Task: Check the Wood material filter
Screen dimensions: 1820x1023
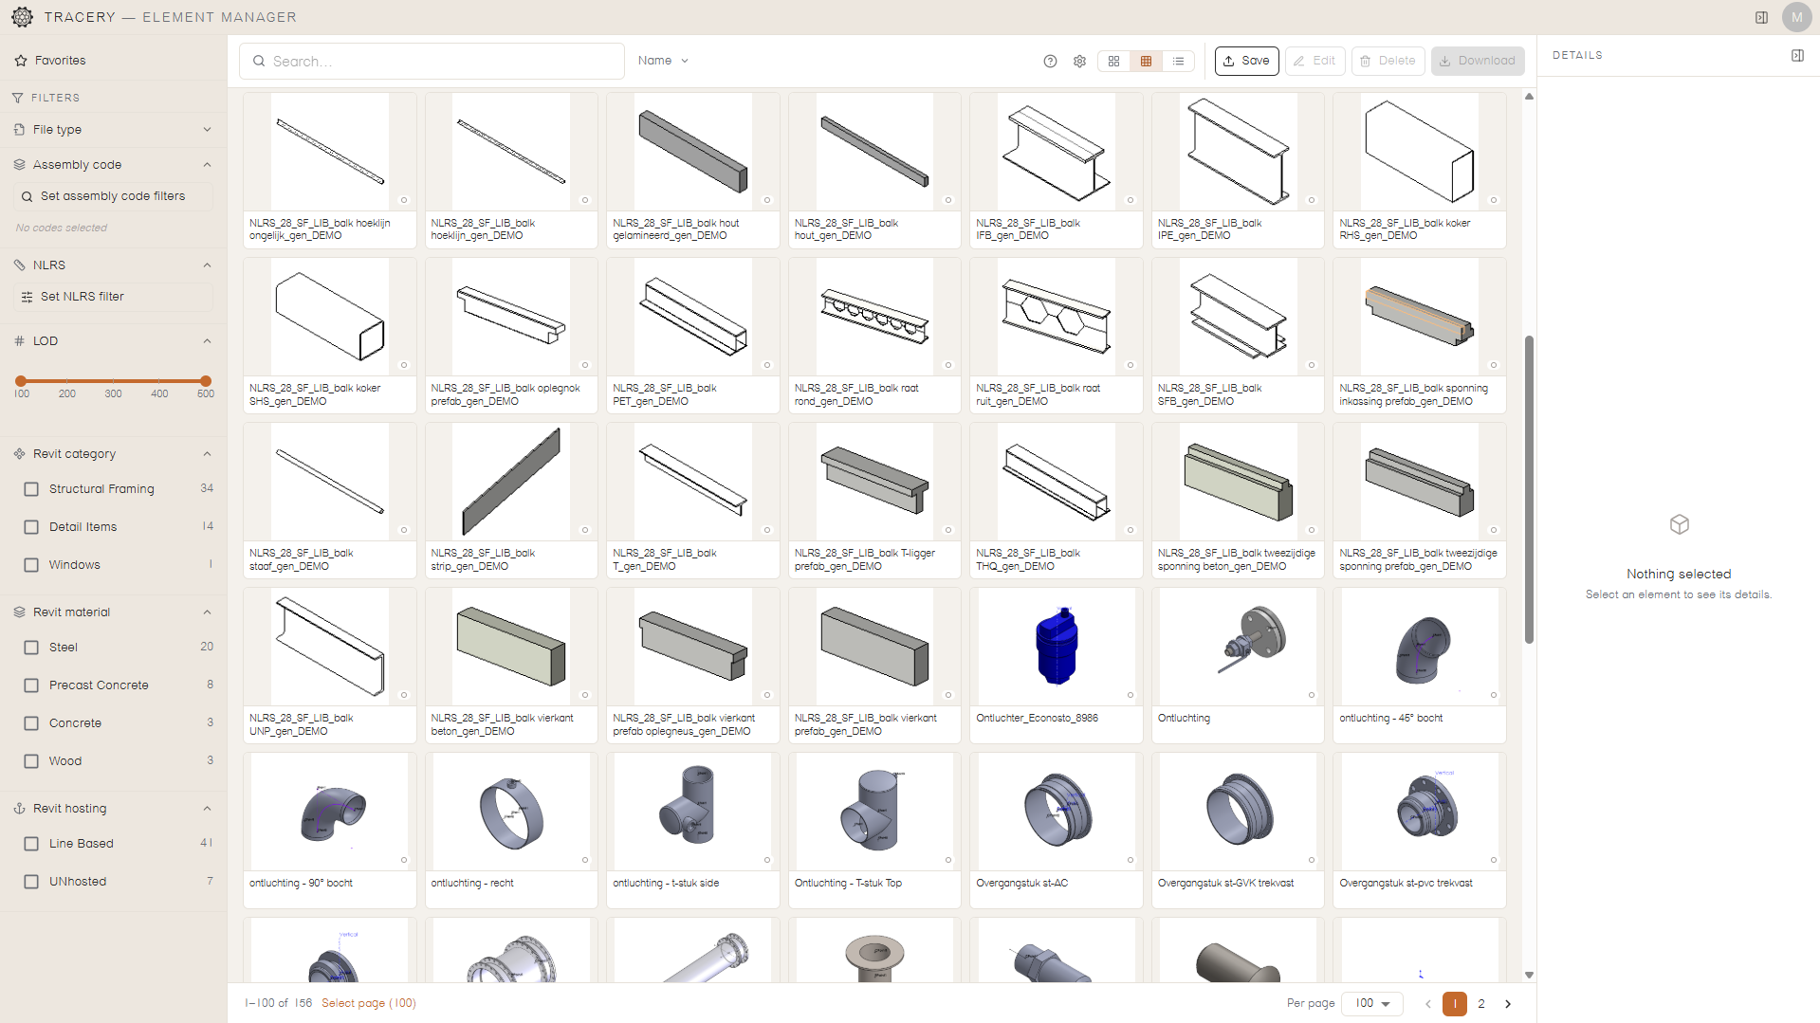Action: (31, 761)
